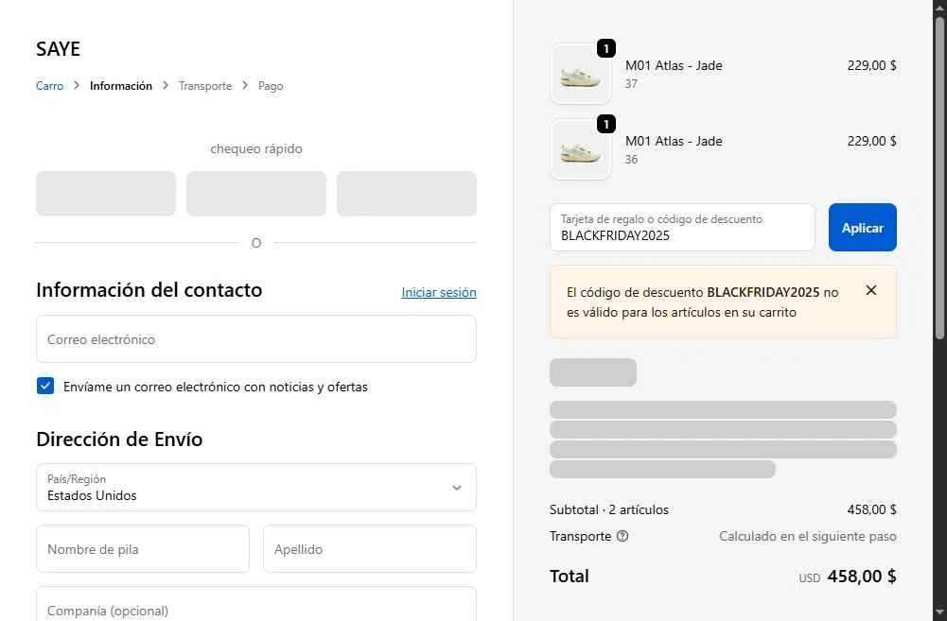Viewport: 947px width, 621px height.
Task: Click the Información del contacto heading
Action: point(149,289)
